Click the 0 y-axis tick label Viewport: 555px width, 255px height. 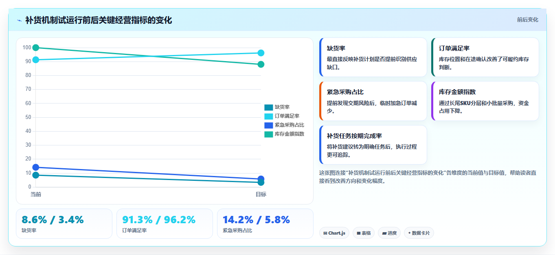tap(30, 187)
